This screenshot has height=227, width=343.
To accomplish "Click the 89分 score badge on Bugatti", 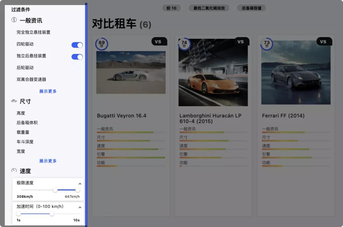I will [x=102, y=44].
